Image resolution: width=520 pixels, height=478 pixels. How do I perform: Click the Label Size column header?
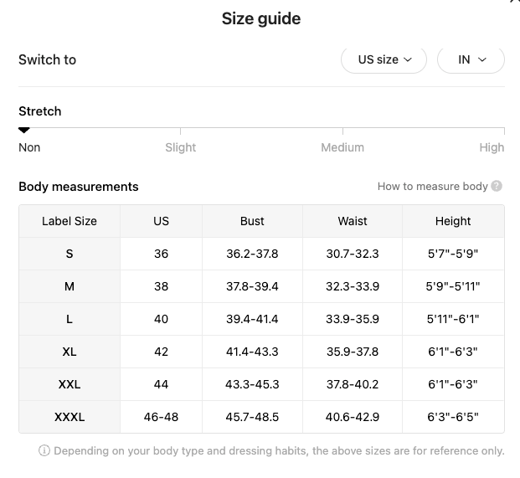pyautogui.click(x=70, y=221)
